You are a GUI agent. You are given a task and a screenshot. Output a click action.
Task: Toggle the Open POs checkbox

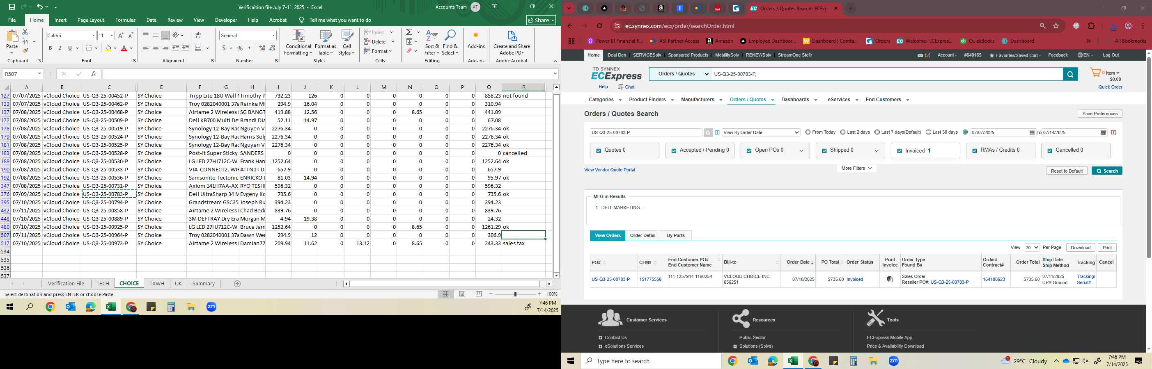(x=748, y=151)
